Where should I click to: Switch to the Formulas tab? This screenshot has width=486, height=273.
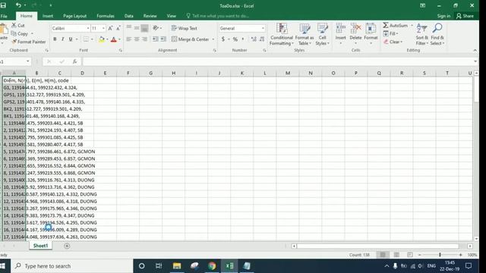coord(106,16)
